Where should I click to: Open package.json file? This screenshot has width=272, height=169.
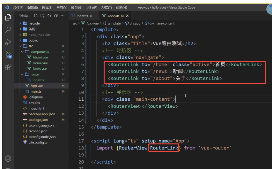(38, 120)
